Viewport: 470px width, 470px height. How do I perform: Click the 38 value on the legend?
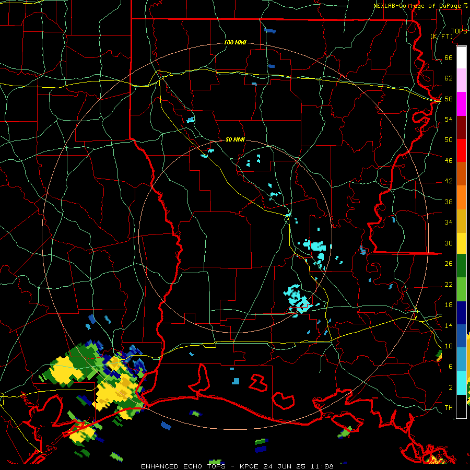[449, 202]
